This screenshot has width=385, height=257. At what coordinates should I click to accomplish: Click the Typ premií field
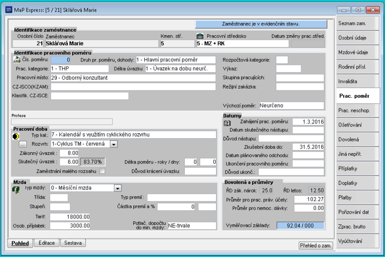182,198
